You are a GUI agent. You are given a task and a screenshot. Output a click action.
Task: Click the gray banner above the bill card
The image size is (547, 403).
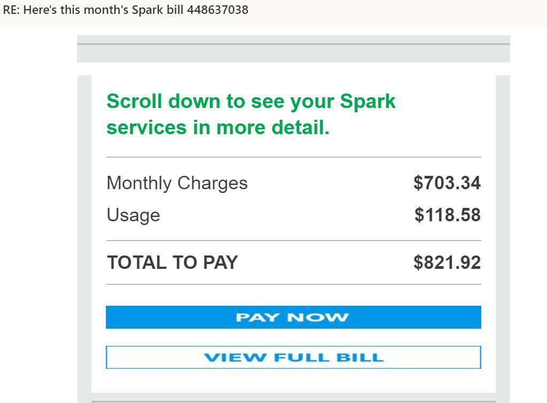[x=293, y=53]
